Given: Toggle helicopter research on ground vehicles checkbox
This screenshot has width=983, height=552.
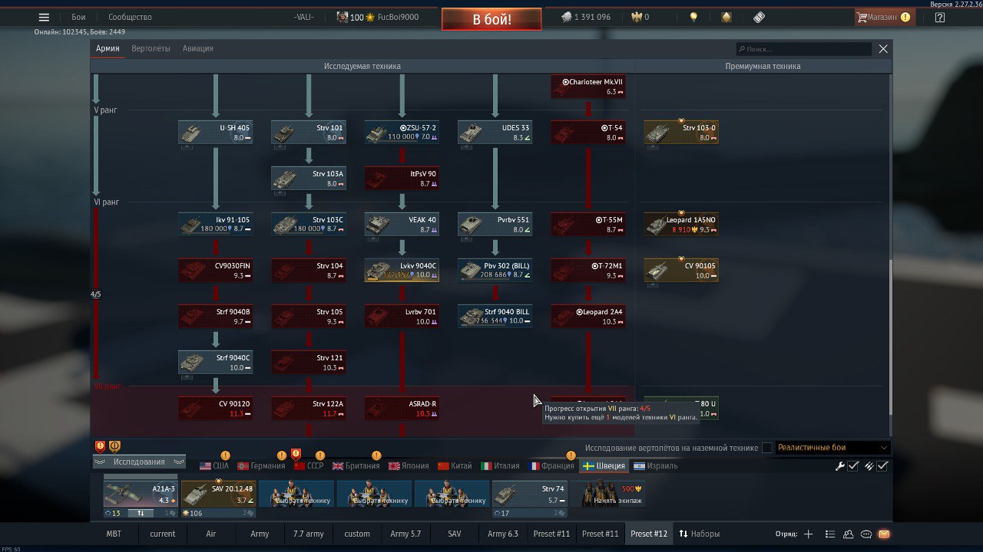Looking at the screenshot, I should point(767,448).
